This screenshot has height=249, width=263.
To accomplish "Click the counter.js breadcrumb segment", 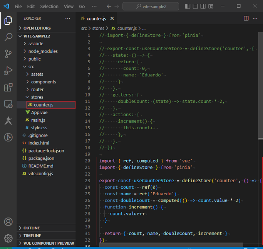I will click(124, 29).
